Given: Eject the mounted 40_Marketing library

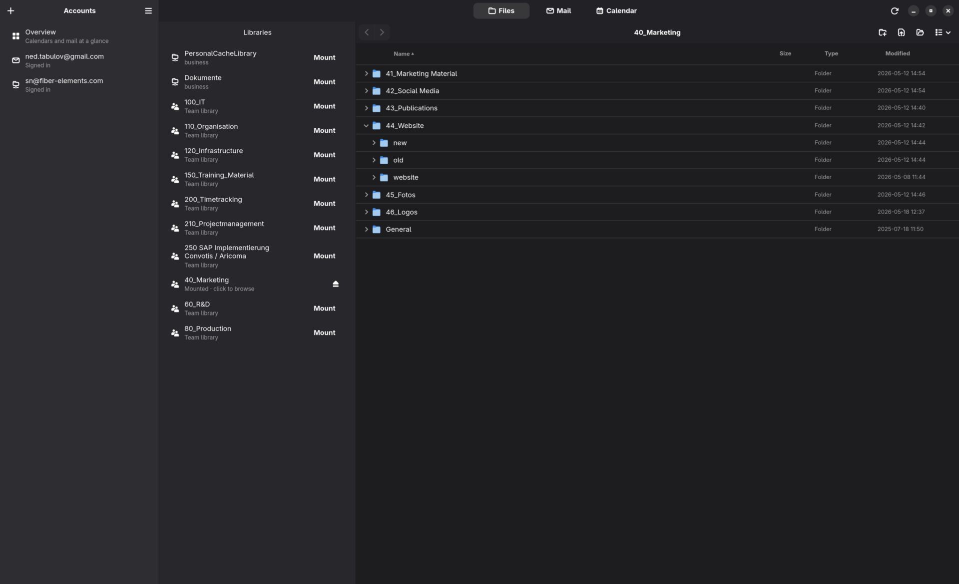Looking at the screenshot, I should tap(336, 284).
